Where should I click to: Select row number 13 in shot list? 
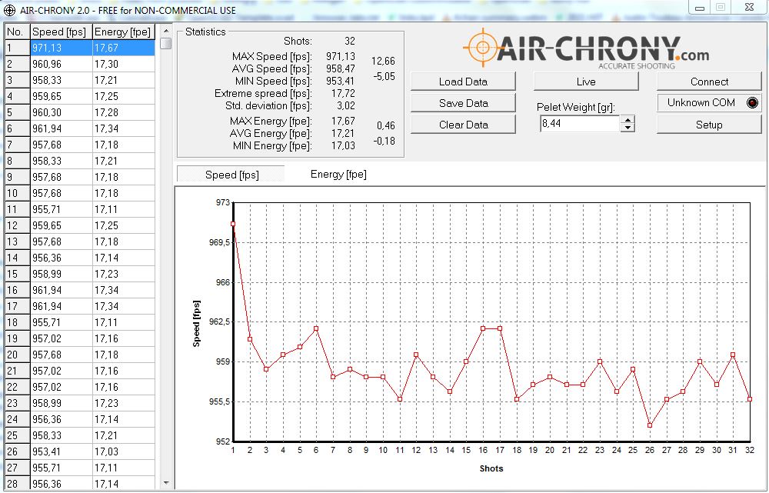pos(18,242)
